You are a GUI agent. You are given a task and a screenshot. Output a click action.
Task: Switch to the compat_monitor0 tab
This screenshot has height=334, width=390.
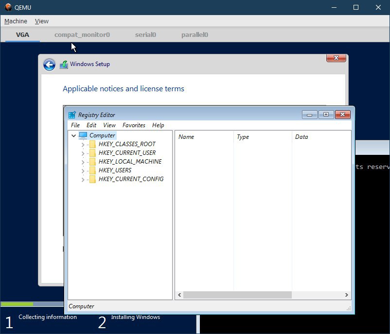82,34
